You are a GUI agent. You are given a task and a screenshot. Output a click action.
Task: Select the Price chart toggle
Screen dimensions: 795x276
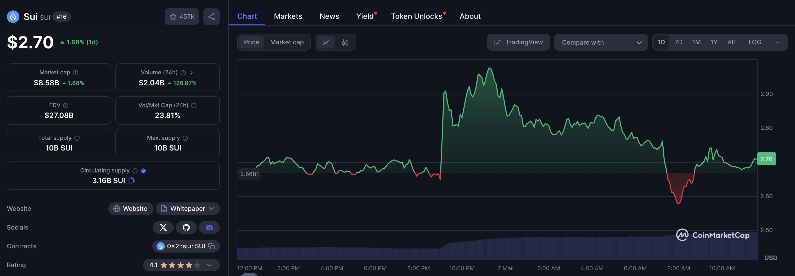[251, 42]
